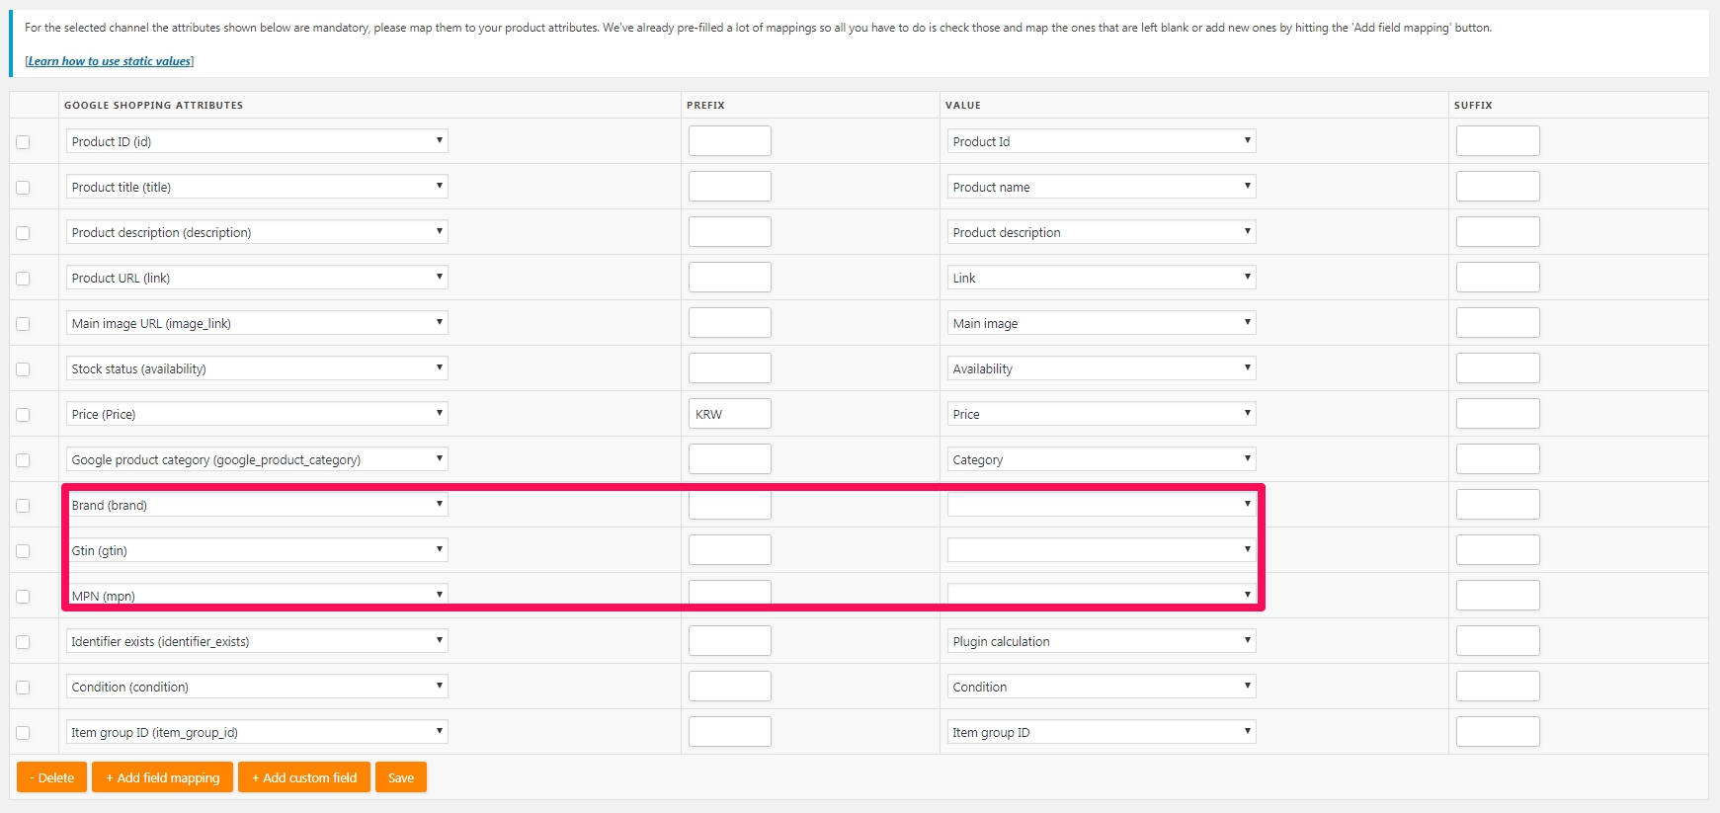Open the Plugin calculation value dropdown
Viewport: 1720px width, 813px height.
pos(1101,641)
